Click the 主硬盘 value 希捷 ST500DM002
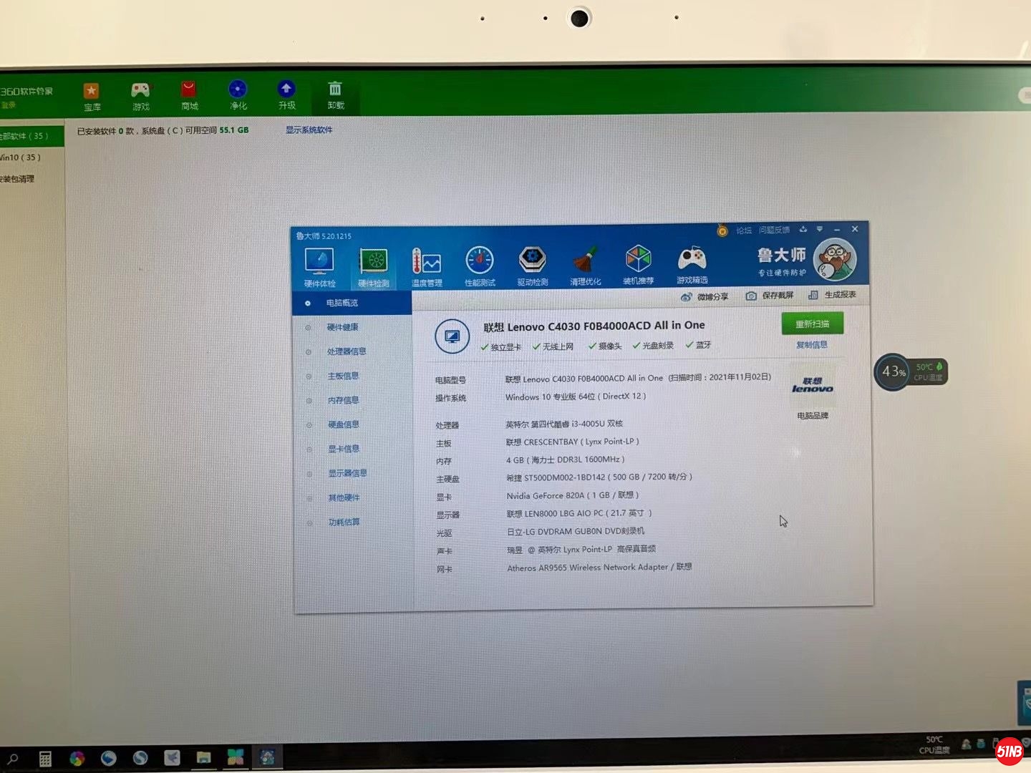 click(x=599, y=477)
